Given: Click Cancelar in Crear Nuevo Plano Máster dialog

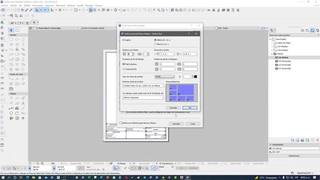Looking at the screenshot, I should pyautogui.click(x=176, y=123).
